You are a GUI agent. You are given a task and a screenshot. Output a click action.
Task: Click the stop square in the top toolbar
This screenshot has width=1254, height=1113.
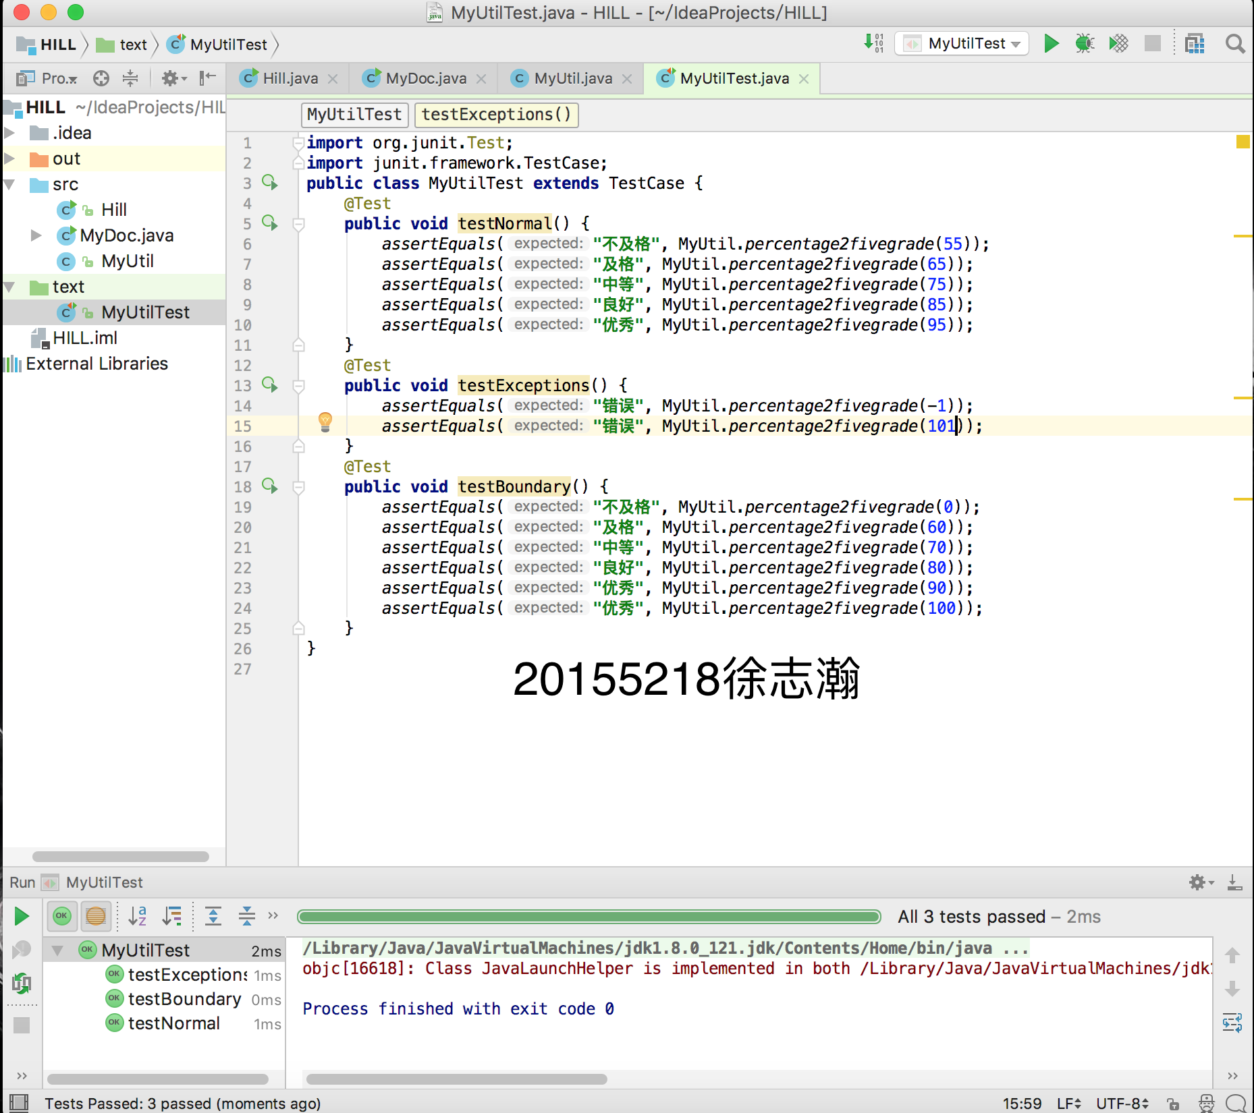[x=1153, y=44]
